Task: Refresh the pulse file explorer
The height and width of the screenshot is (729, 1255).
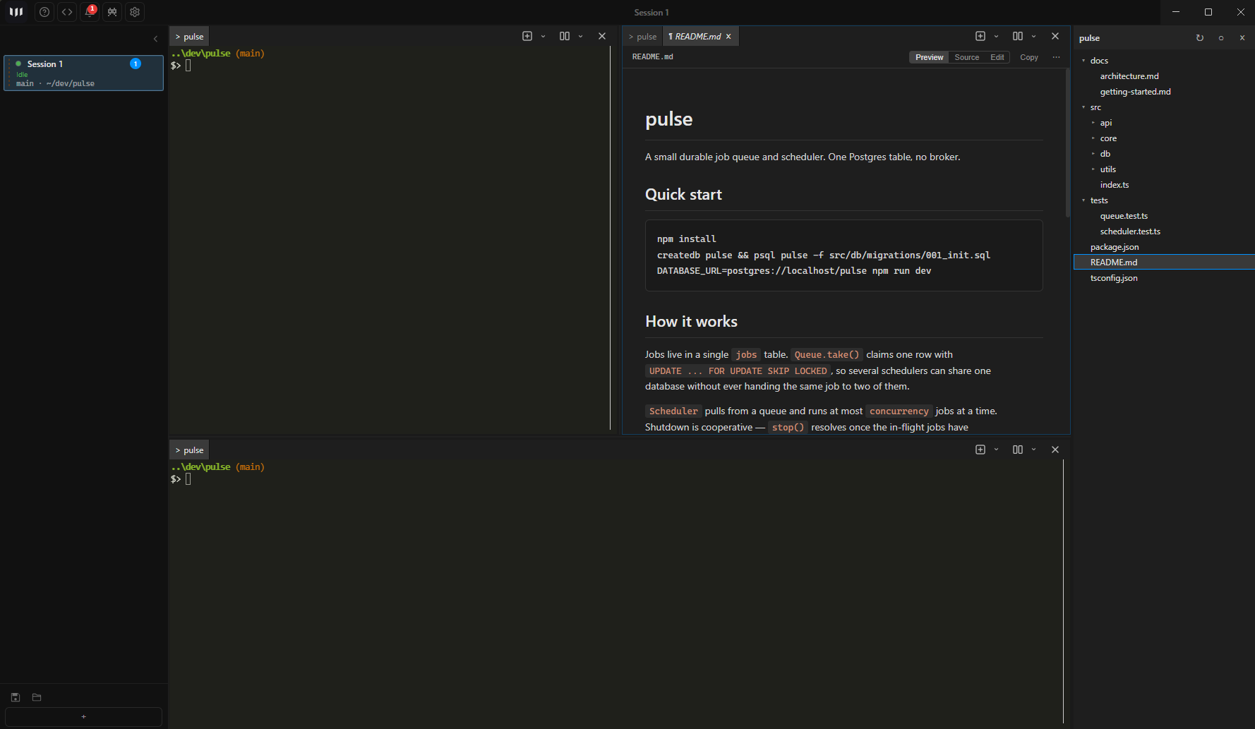Action: [x=1200, y=38]
